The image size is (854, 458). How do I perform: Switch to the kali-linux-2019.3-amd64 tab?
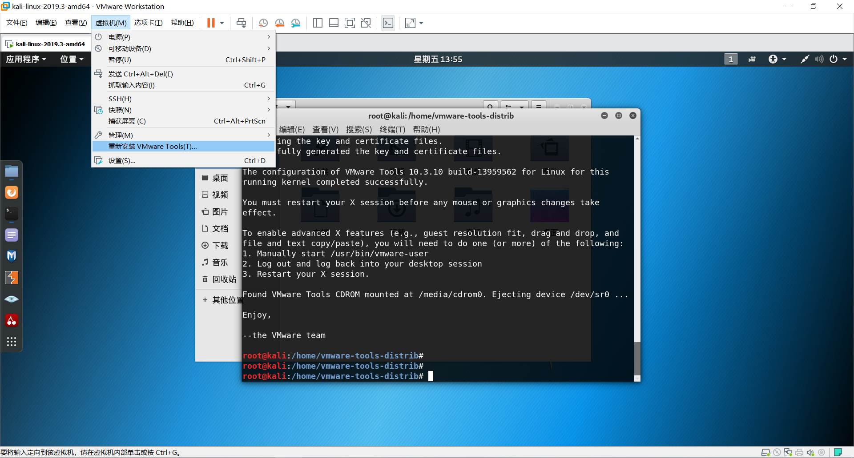pos(45,44)
